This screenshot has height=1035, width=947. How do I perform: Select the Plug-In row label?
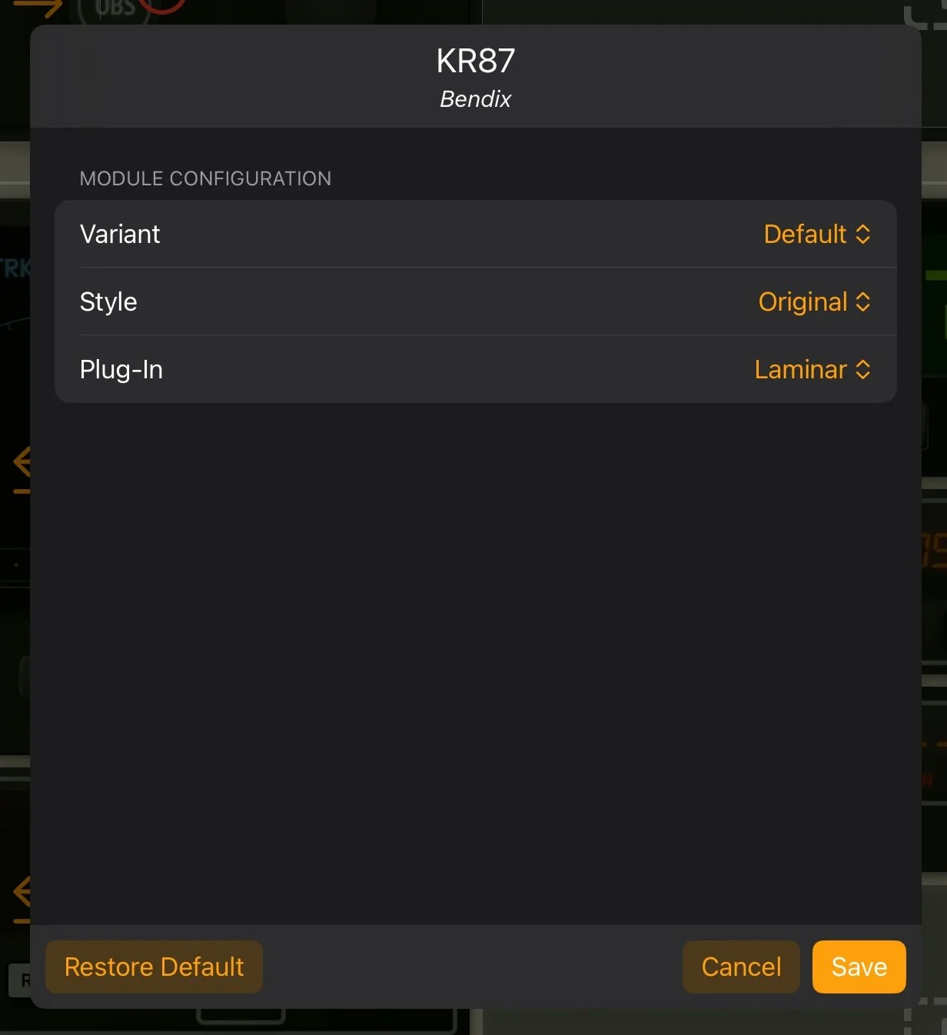tap(121, 370)
